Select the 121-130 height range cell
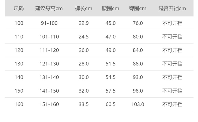This screenshot has width=198, height=122. 49,64
